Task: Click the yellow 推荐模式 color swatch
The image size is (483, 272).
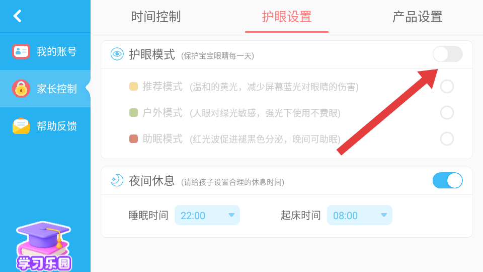Action: click(134, 87)
